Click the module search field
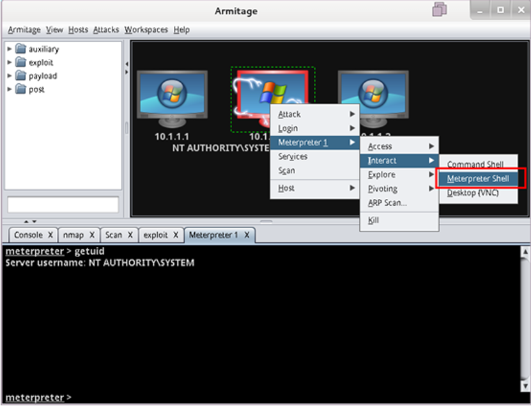The image size is (531, 406). point(63,205)
